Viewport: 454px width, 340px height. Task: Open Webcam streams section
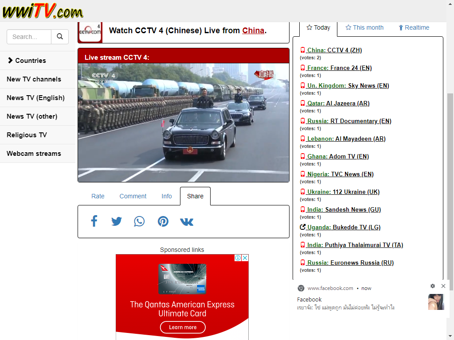pos(38,154)
